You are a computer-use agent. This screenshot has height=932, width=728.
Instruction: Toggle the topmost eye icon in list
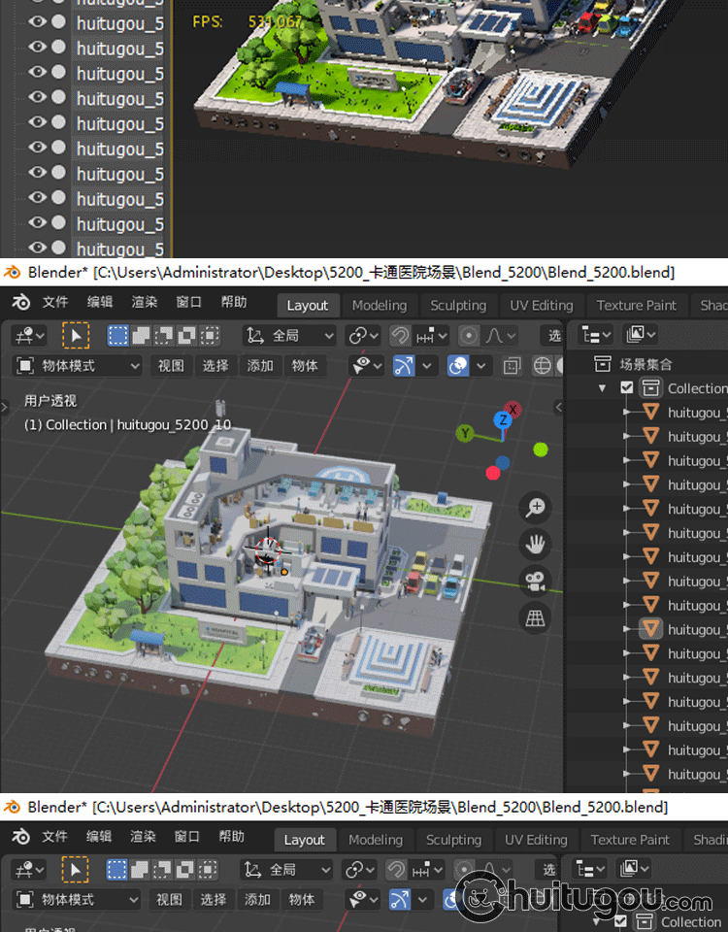pos(38,21)
